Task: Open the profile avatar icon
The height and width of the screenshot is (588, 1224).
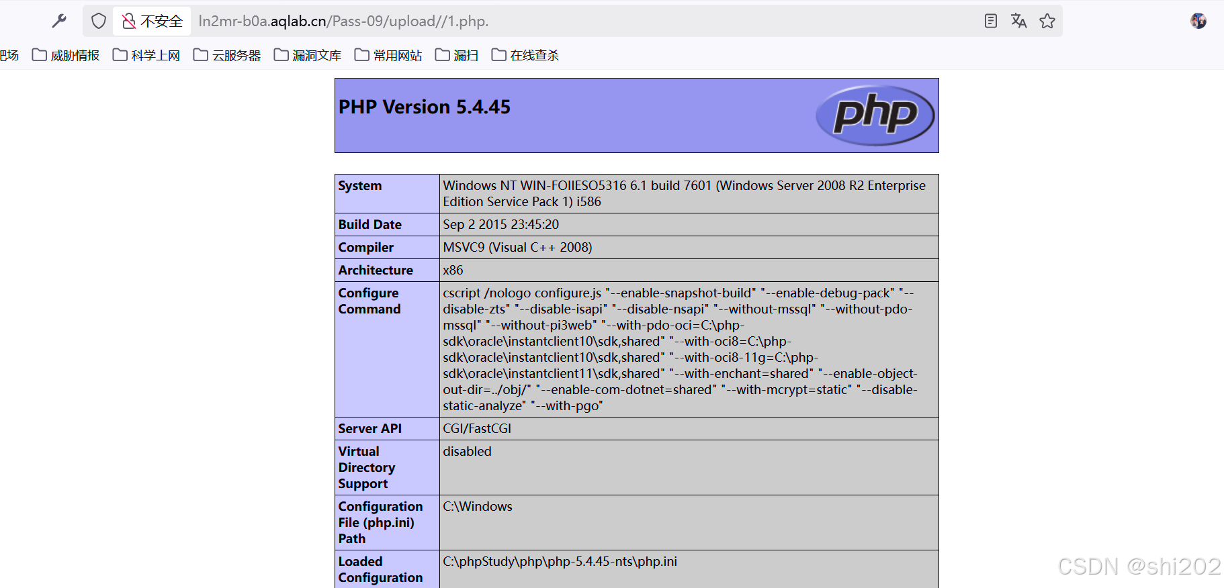Action: [1198, 21]
